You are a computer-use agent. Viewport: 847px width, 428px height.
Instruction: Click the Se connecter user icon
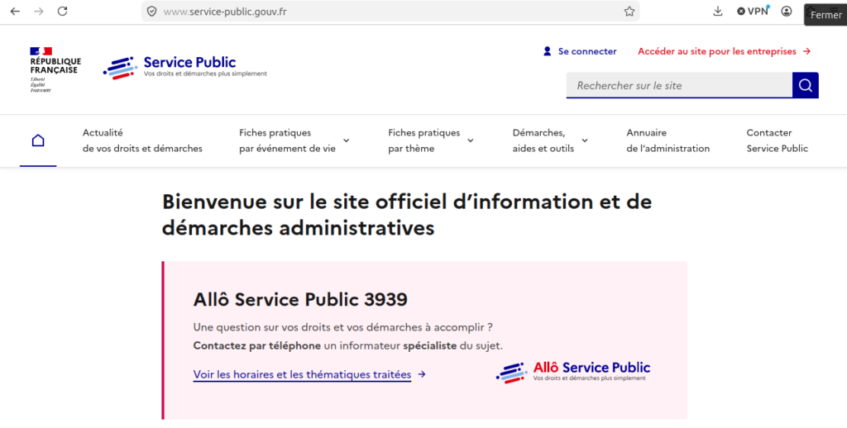pyautogui.click(x=548, y=51)
